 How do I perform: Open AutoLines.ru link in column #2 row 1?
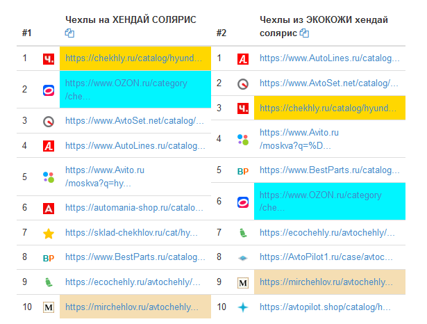point(330,58)
